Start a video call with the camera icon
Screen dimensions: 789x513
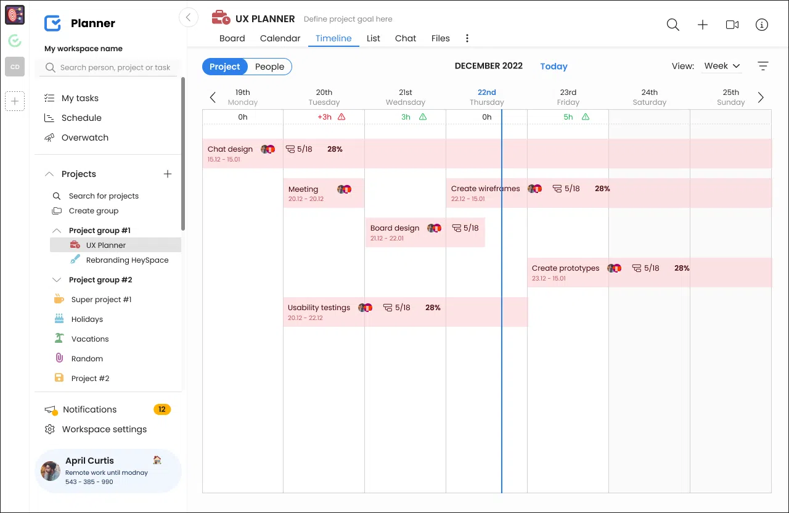(x=732, y=25)
